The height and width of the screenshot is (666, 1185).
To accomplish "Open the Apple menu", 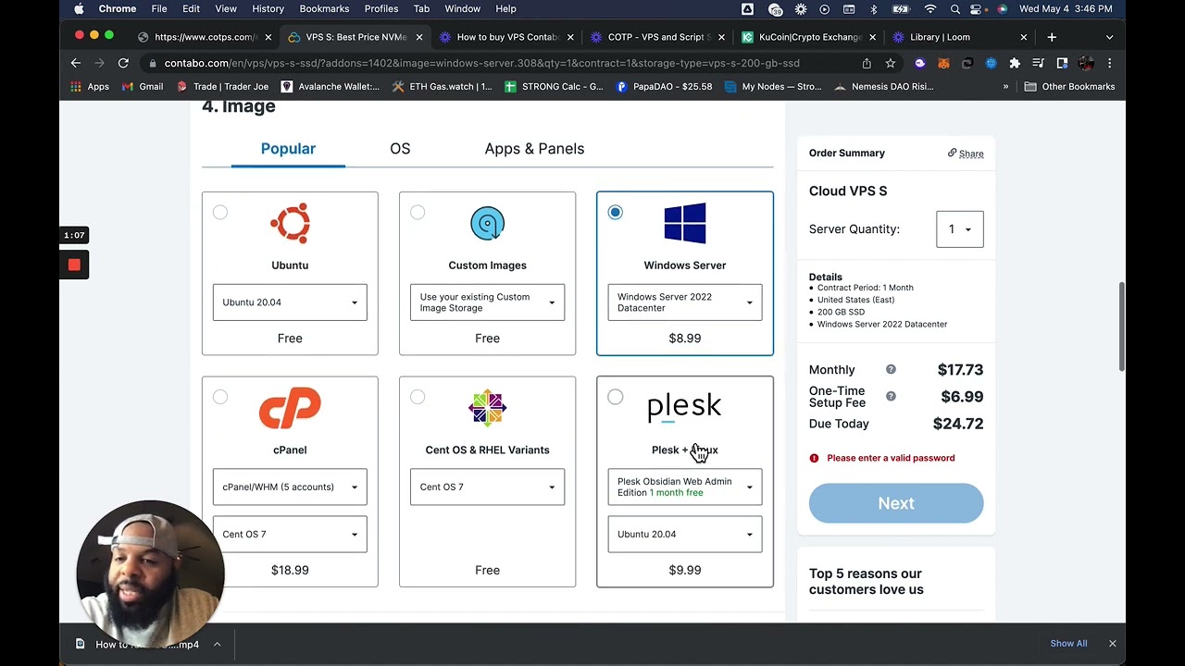I will [79, 9].
